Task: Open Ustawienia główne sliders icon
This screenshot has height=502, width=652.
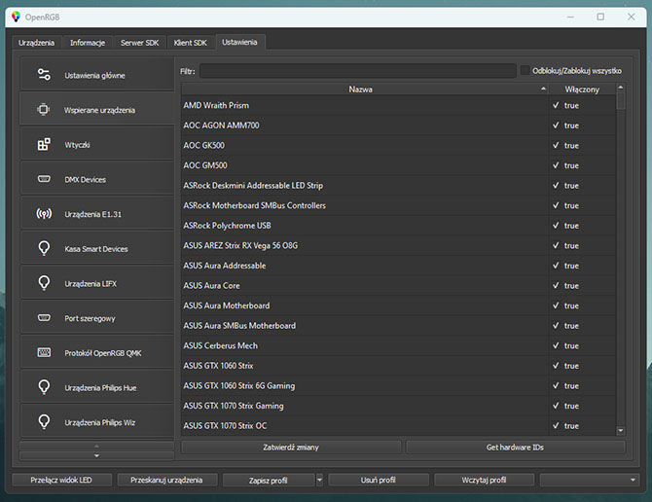Action: click(44, 75)
